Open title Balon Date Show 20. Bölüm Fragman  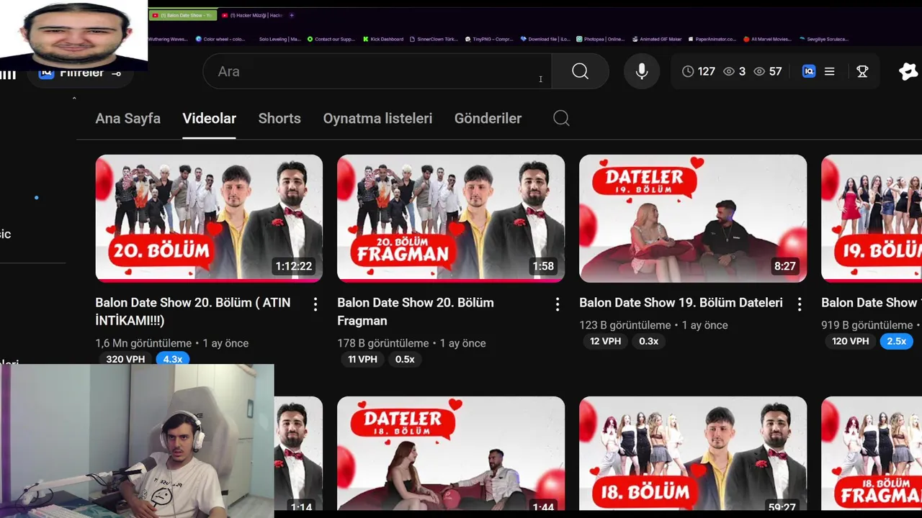click(416, 312)
